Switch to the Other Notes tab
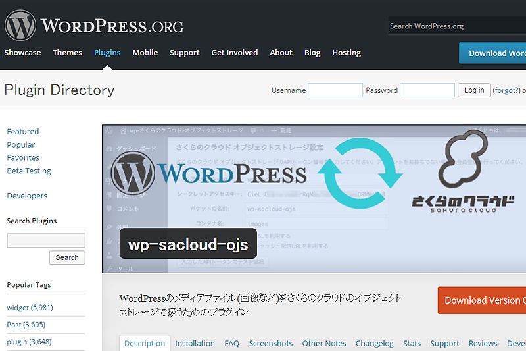 pos(324,344)
